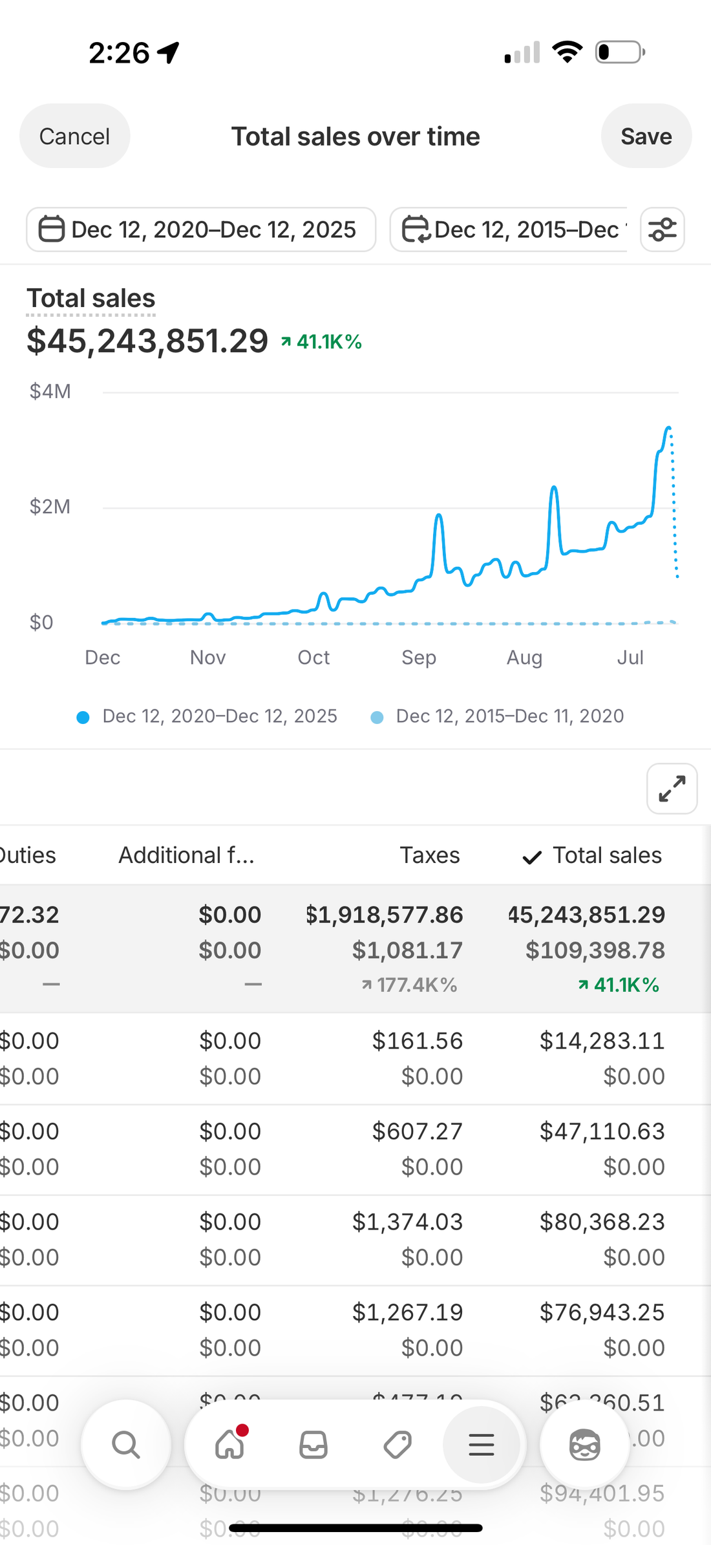Open the Dec 12, 2020–Dec 12, 2025 date picker

[201, 229]
